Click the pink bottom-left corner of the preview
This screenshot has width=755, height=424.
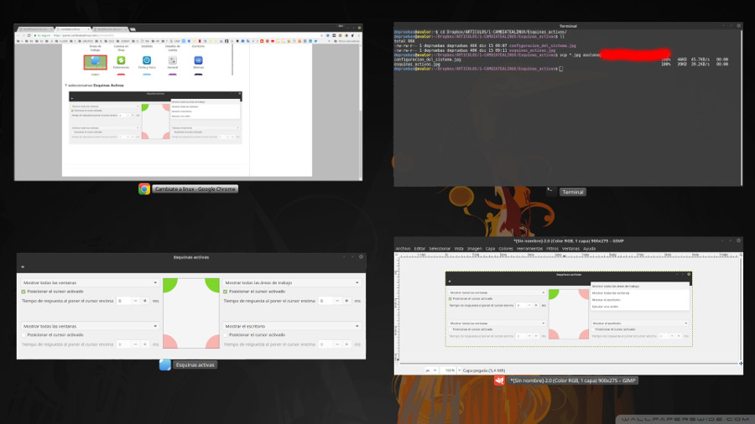pos(170,341)
